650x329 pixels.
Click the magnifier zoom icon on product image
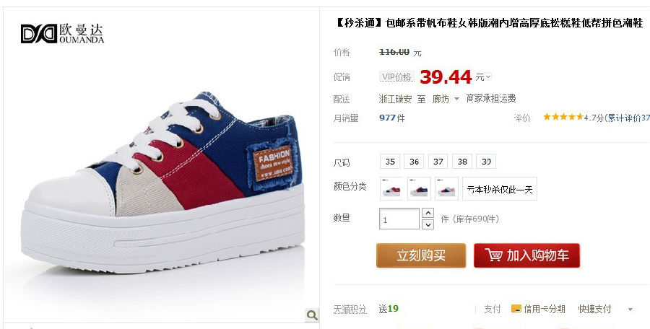coord(312,315)
